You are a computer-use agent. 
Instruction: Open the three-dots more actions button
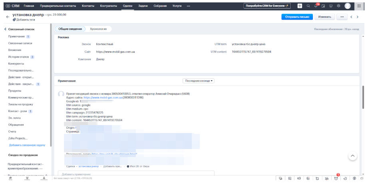[342, 17]
